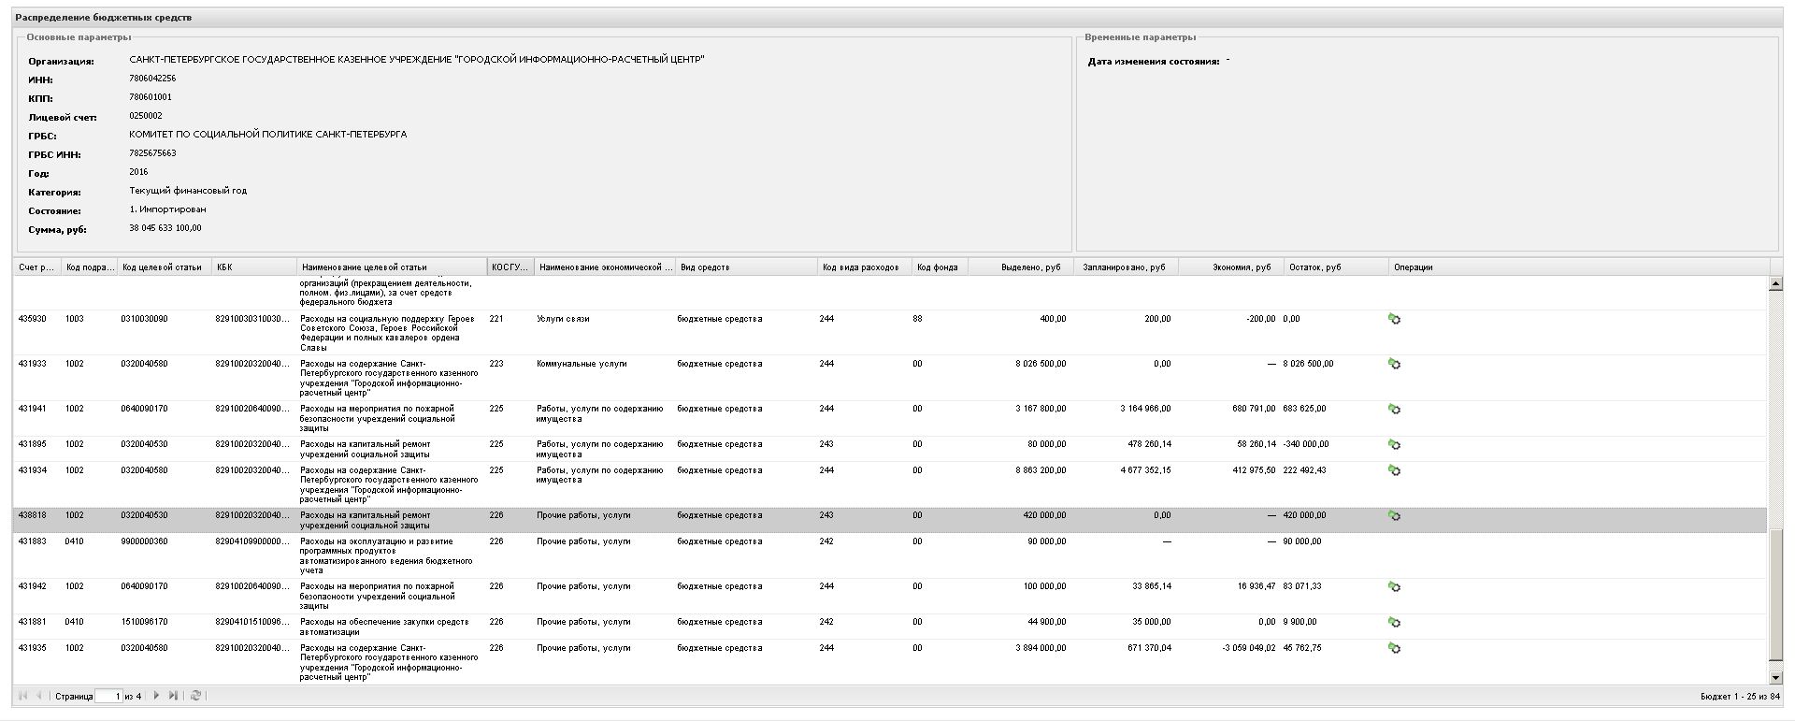Select account number cell 431881

pos(33,622)
